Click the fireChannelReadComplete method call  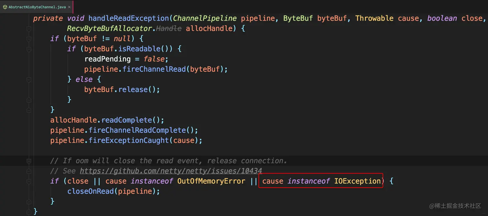(x=137, y=130)
